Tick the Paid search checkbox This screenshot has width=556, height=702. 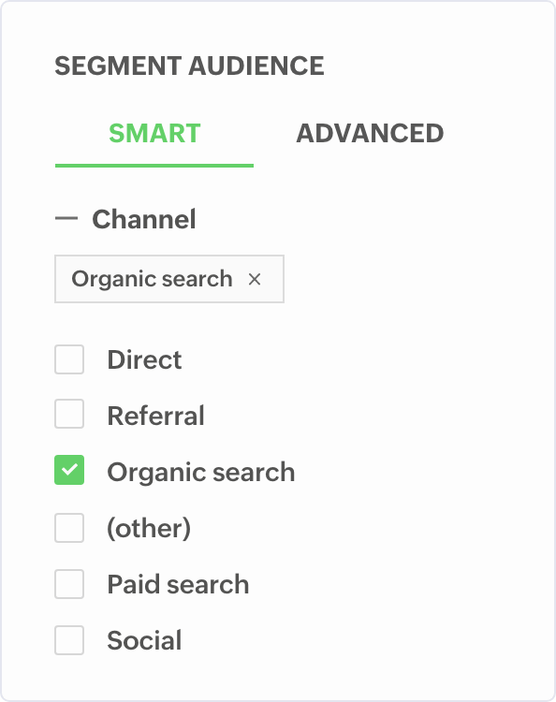coord(69,584)
